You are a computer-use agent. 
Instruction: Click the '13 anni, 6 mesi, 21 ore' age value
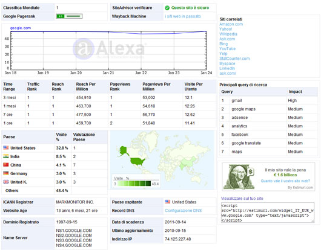click(x=77, y=210)
